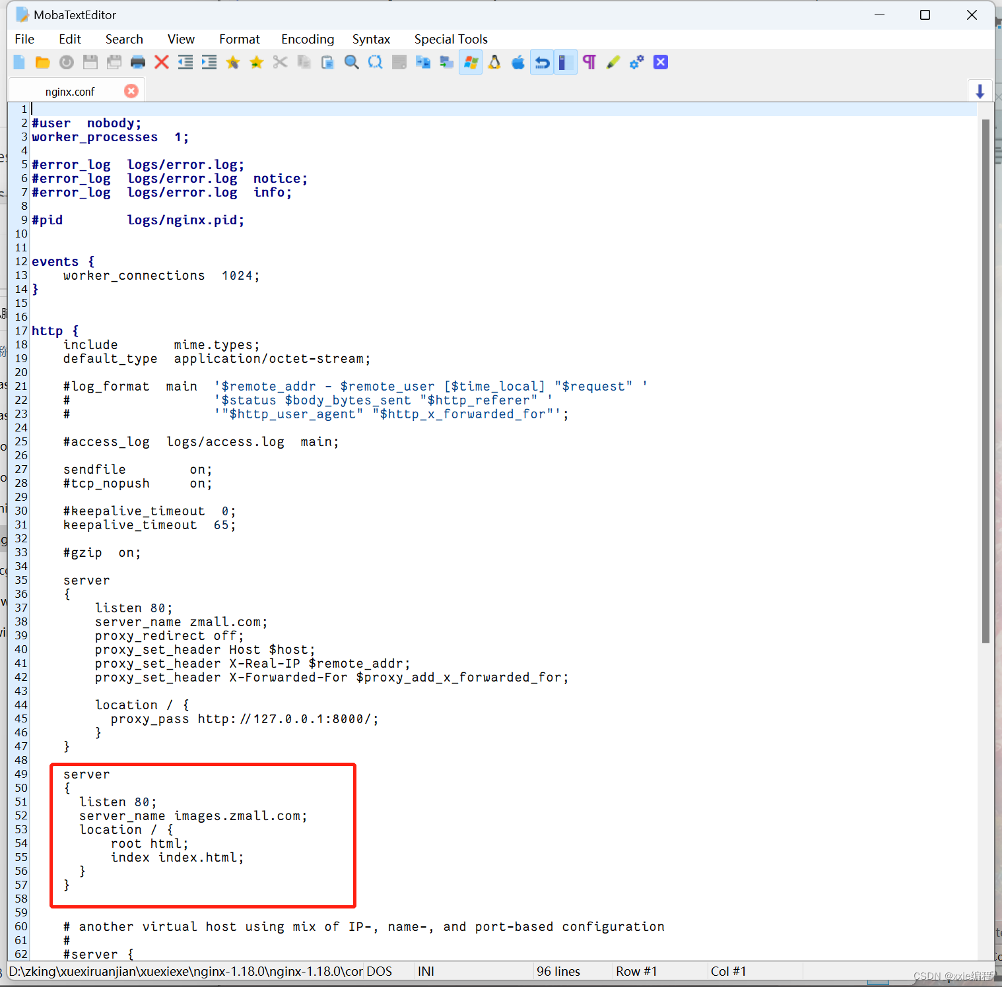The width and height of the screenshot is (1002, 987).
Task: Toggle word wrap icon
Action: click(542, 63)
